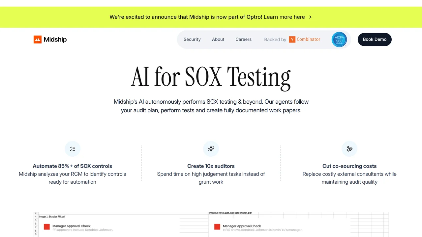Click the Book Demo button

[x=375, y=39]
